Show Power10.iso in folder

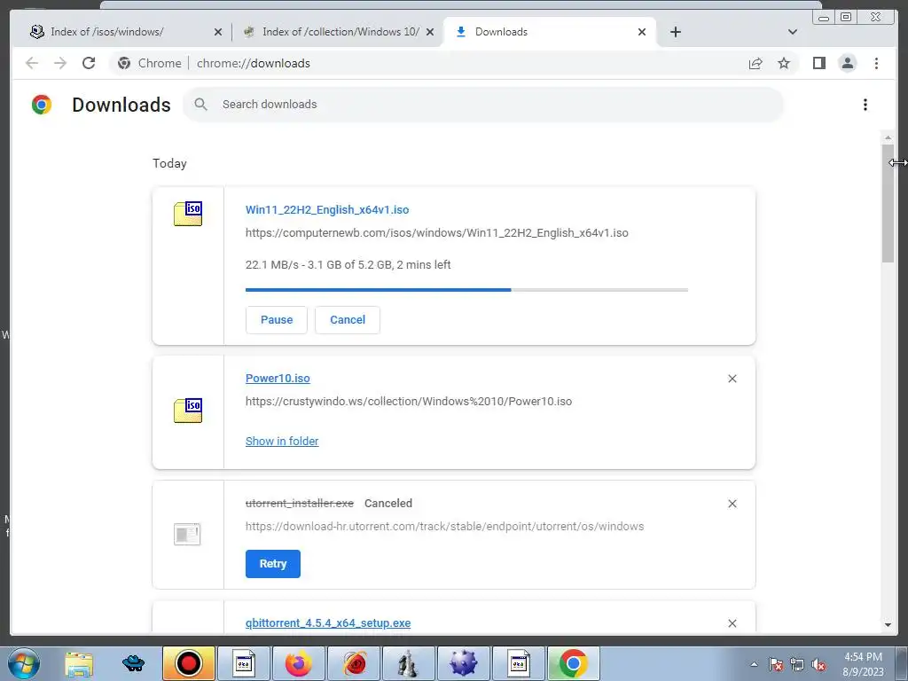coord(282,442)
